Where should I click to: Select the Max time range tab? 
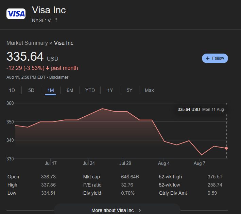click(149, 90)
